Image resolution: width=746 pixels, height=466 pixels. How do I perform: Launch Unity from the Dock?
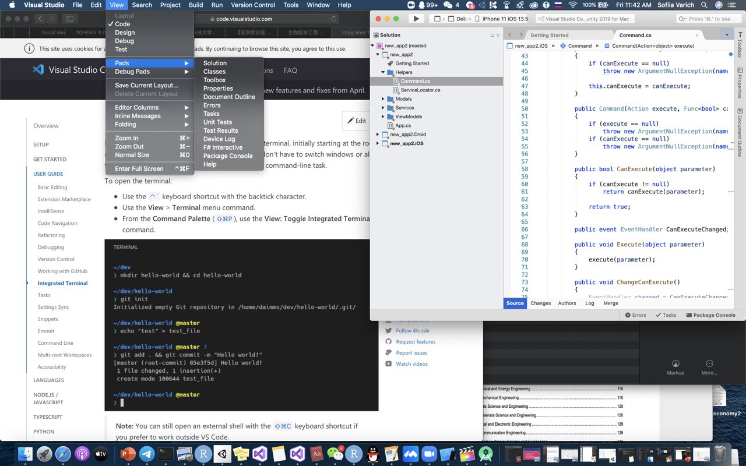[x=222, y=454]
